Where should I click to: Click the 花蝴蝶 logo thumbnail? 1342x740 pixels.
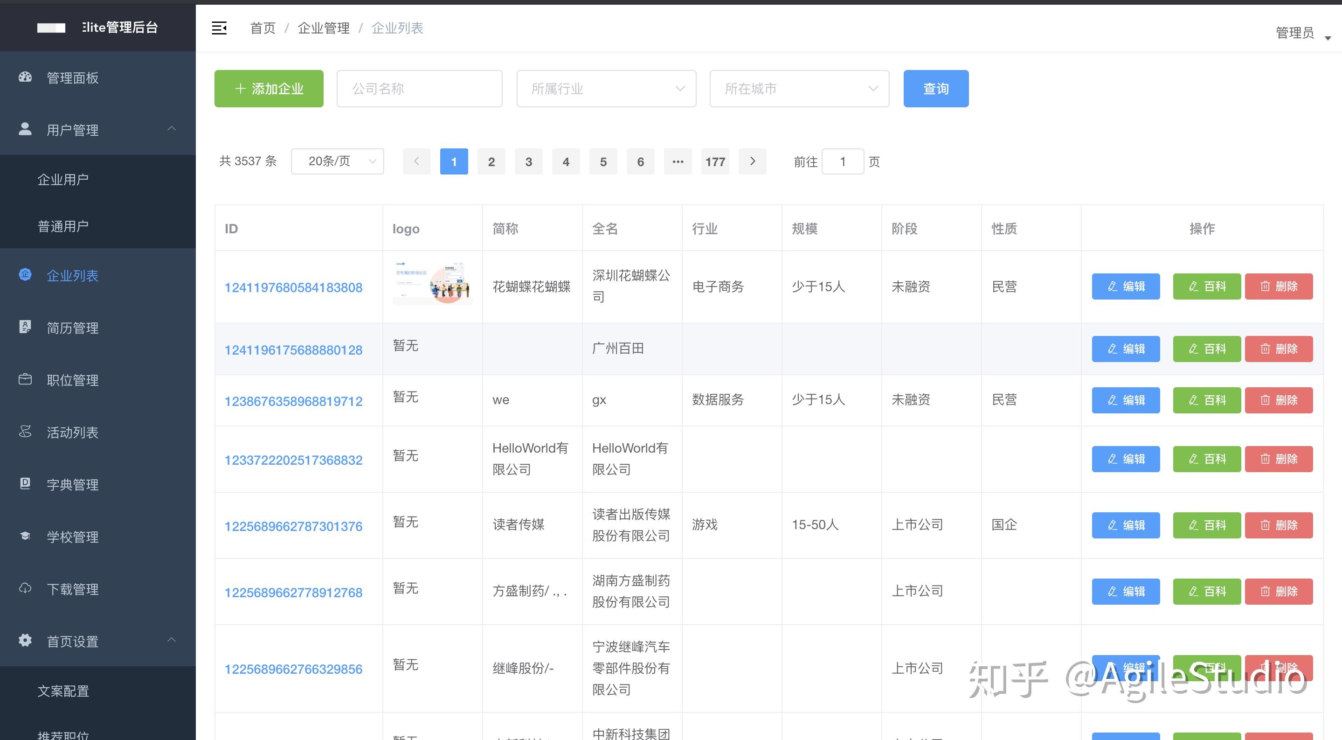coord(432,282)
